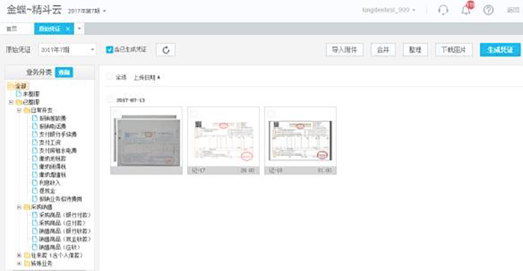The image size is (523, 271).
Task: Open the invoice thumbnail labeled 记-17
Action: (223, 140)
